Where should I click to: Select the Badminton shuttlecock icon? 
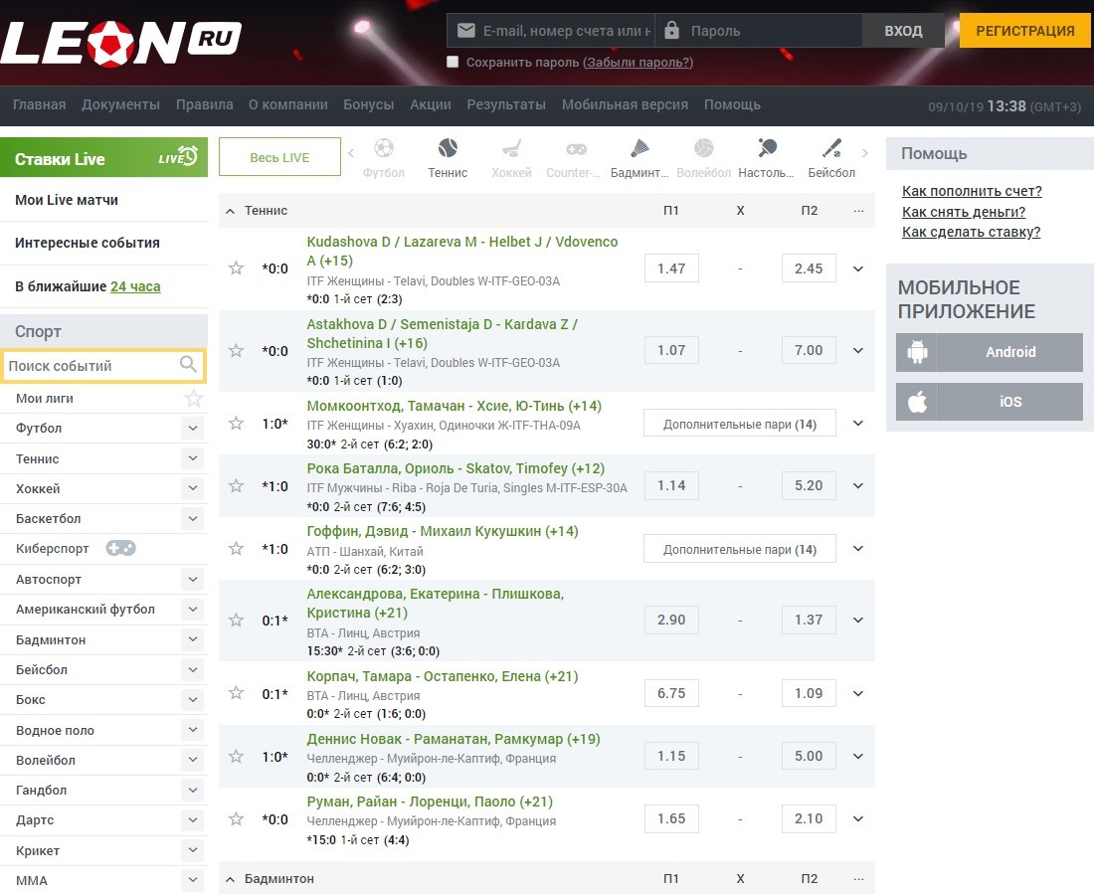pyautogui.click(x=639, y=148)
